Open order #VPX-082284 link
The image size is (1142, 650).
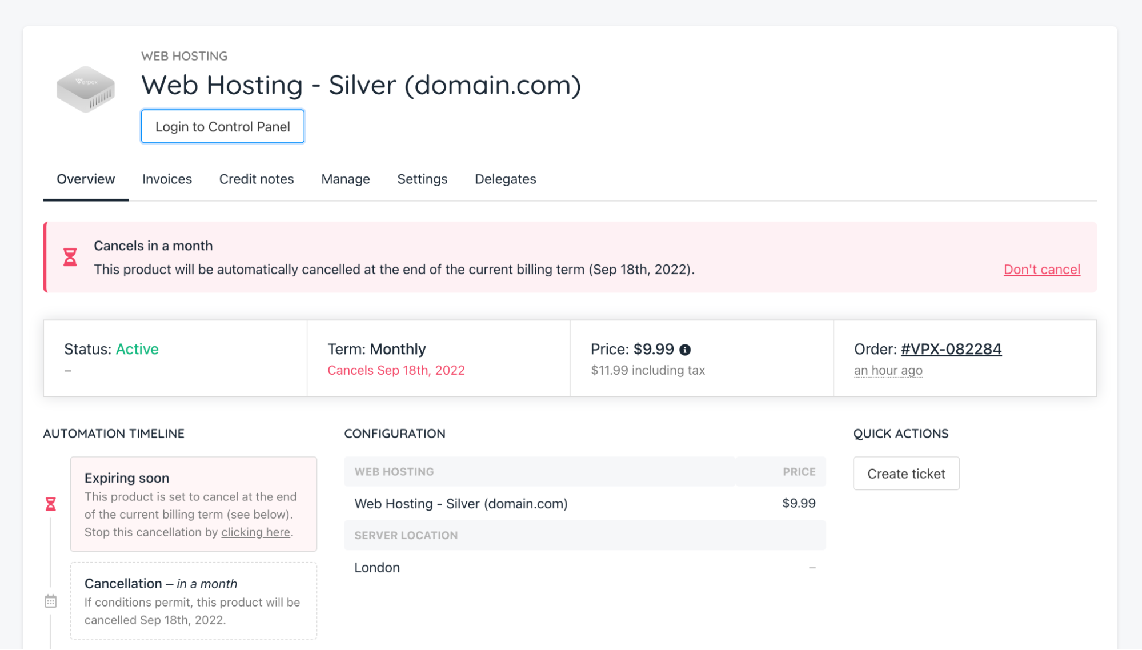(x=951, y=349)
